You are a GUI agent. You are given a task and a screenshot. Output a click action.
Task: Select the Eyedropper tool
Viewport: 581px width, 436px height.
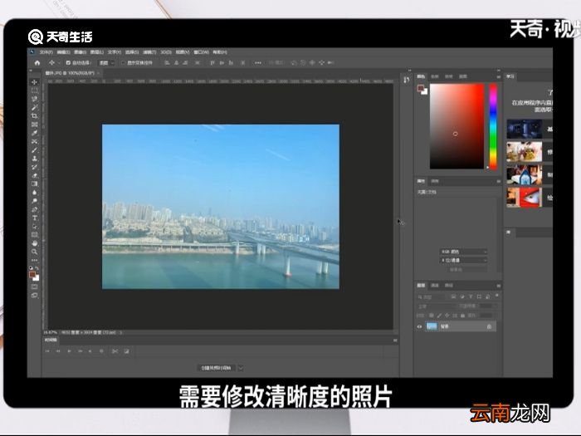[35, 133]
